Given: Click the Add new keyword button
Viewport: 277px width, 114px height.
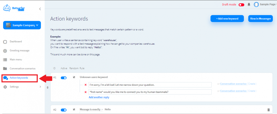Looking at the screenshot, I should click(227, 18).
